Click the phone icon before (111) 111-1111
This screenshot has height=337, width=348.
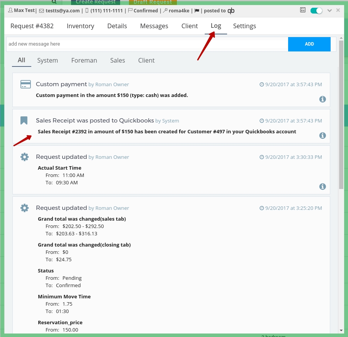point(87,10)
